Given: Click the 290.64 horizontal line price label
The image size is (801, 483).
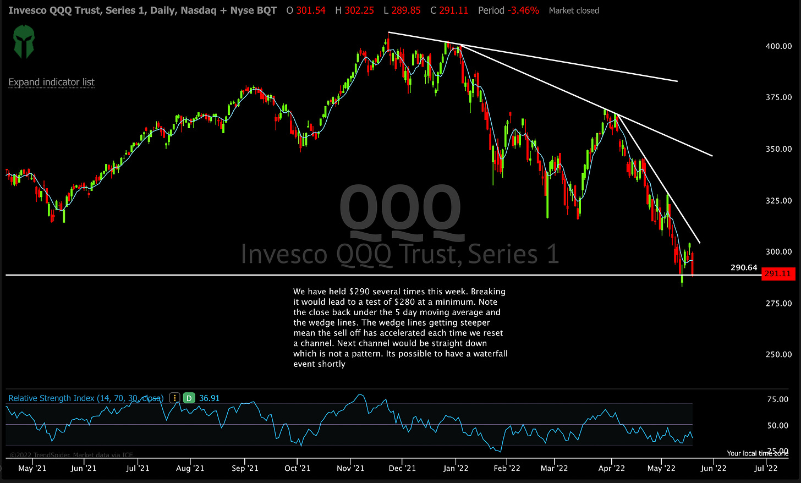Looking at the screenshot, I should 744,267.
